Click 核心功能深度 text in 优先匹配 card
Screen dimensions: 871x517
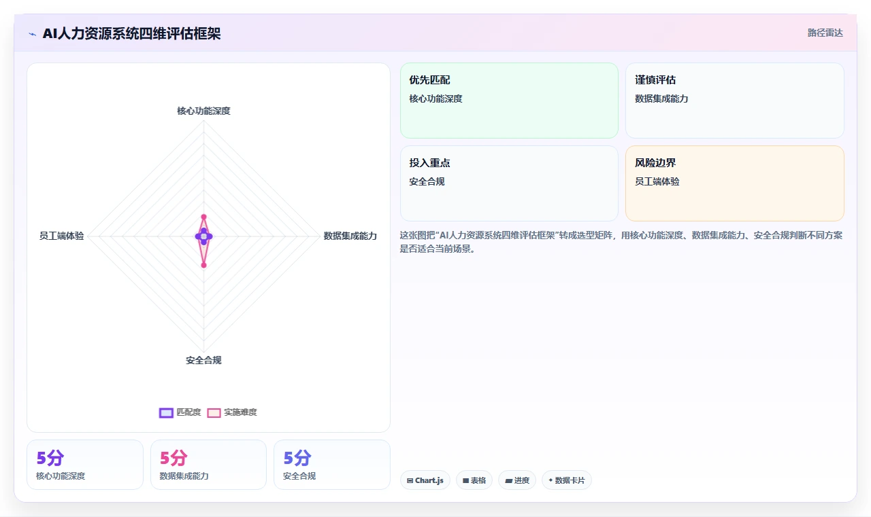435,99
